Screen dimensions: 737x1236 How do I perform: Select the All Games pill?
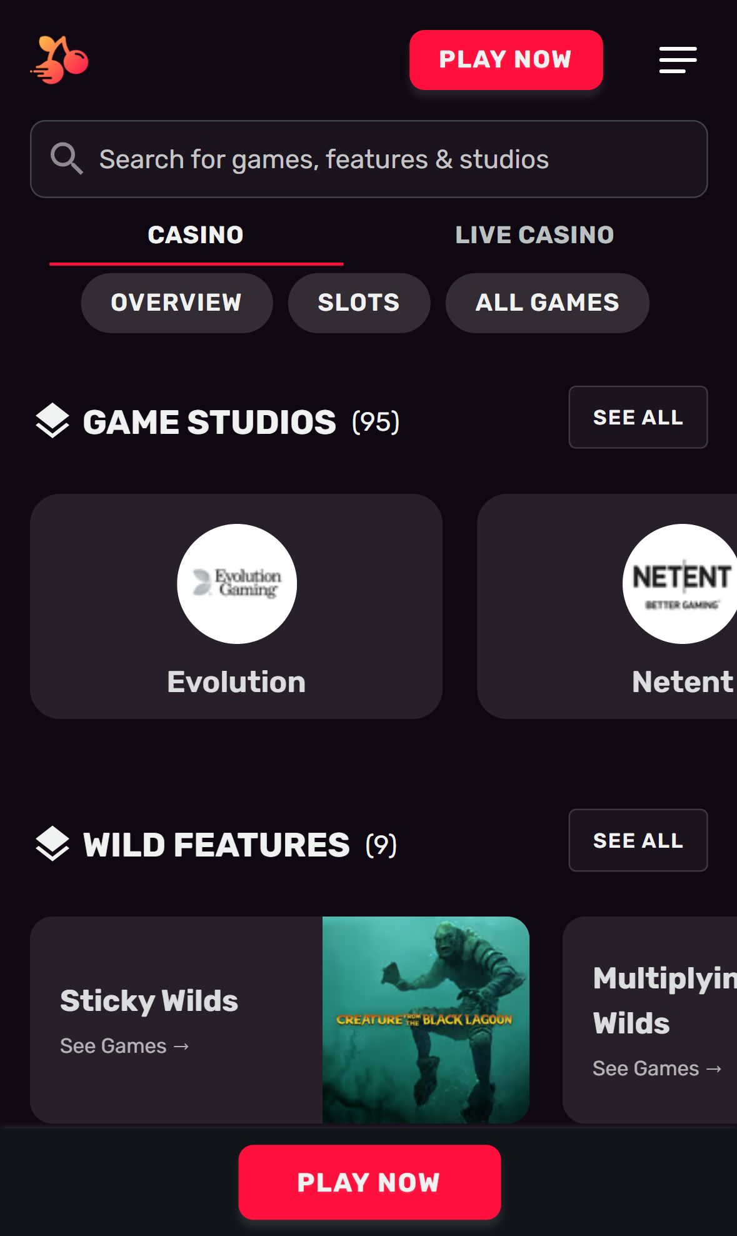[547, 303]
